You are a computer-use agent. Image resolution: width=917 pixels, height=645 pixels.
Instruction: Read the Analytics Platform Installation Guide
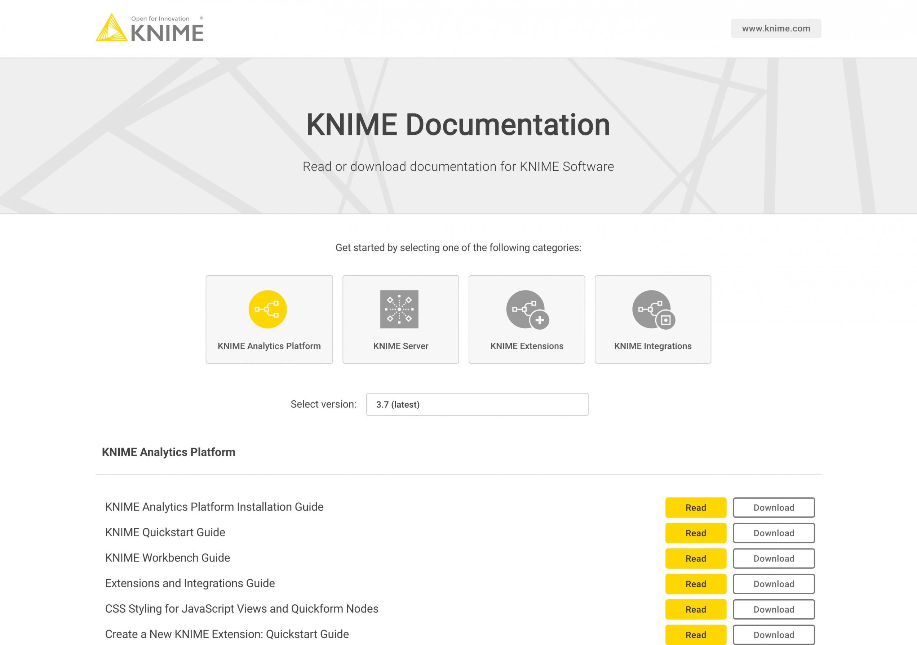click(695, 507)
